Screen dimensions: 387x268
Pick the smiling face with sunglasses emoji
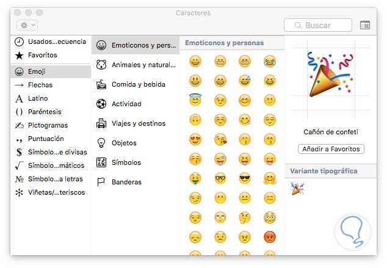[x=245, y=178]
